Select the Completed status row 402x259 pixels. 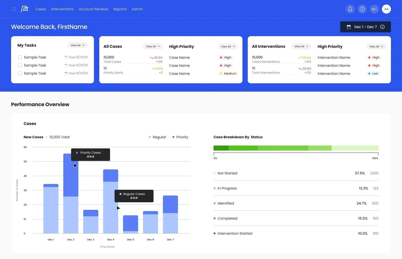(x=296, y=218)
